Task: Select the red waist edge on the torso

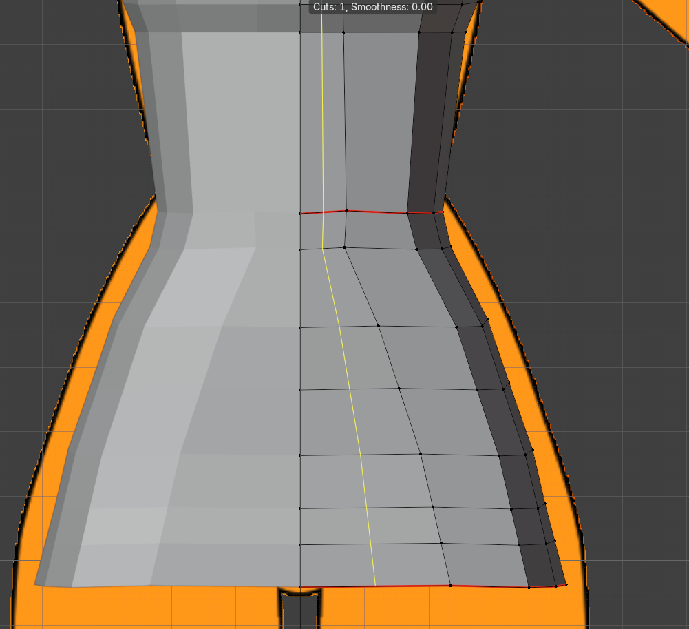Action: click(x=372, y=212)
